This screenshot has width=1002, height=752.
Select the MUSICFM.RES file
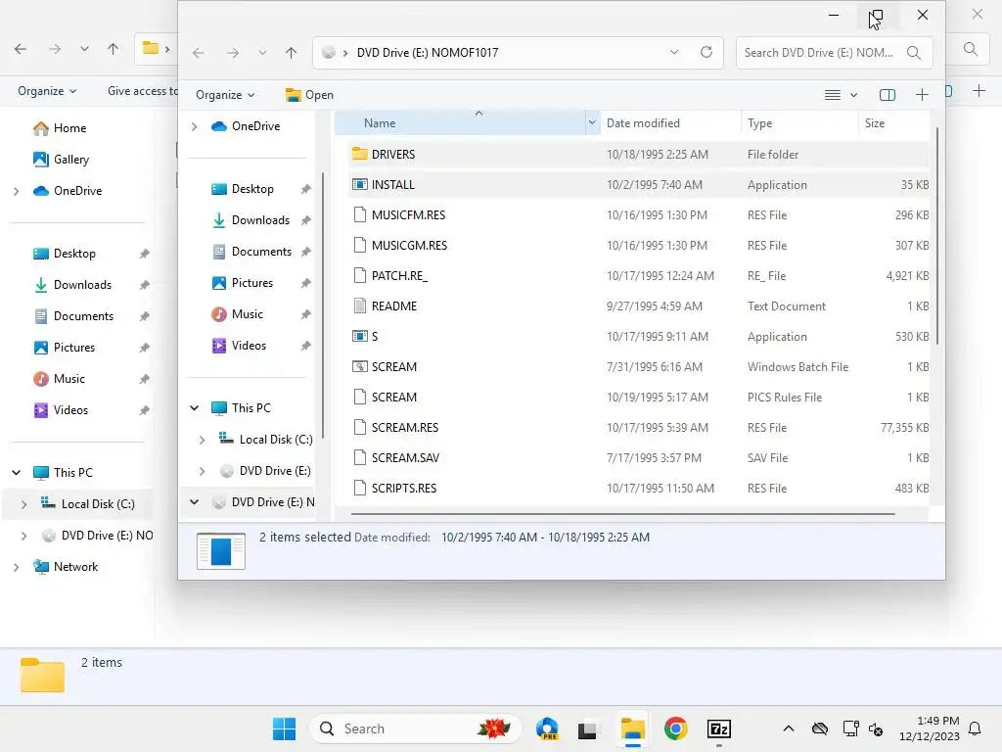pos(638,214)
